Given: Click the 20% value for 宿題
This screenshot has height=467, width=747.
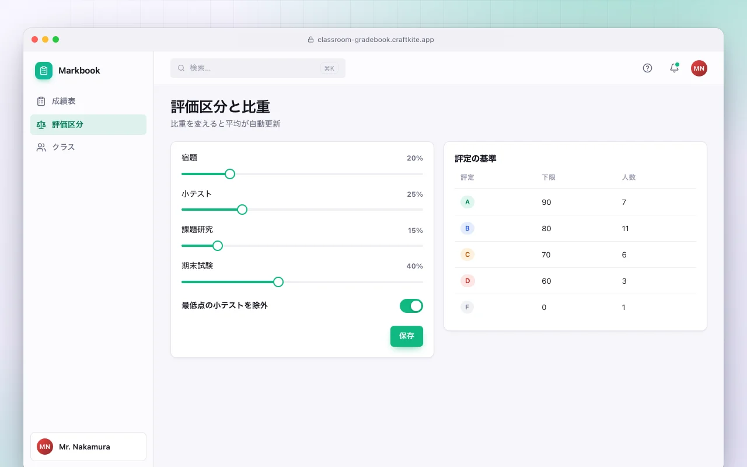Looking at the screenshot, I should [415, 158].
